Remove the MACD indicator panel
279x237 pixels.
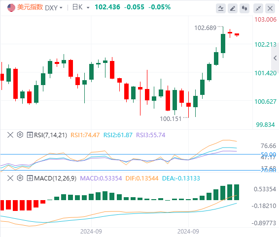pyautogui.click(x=10, y=178)
